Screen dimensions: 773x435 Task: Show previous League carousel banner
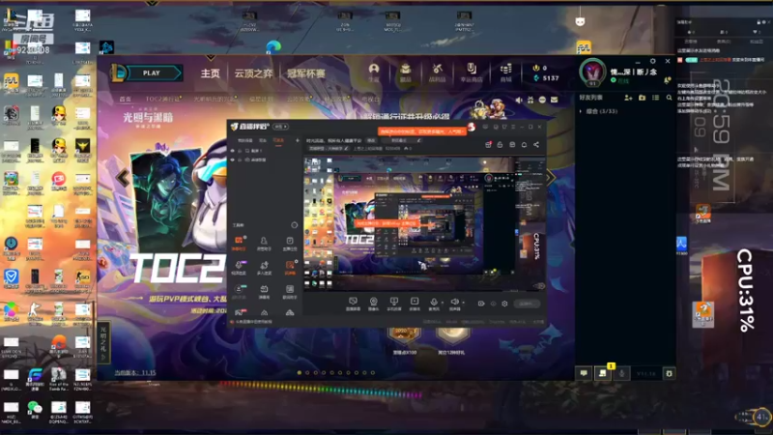(x=123, y=178)
